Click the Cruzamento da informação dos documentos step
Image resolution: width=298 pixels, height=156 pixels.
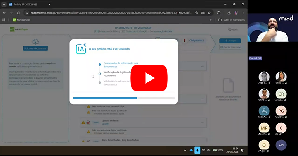tap(121, 65)
